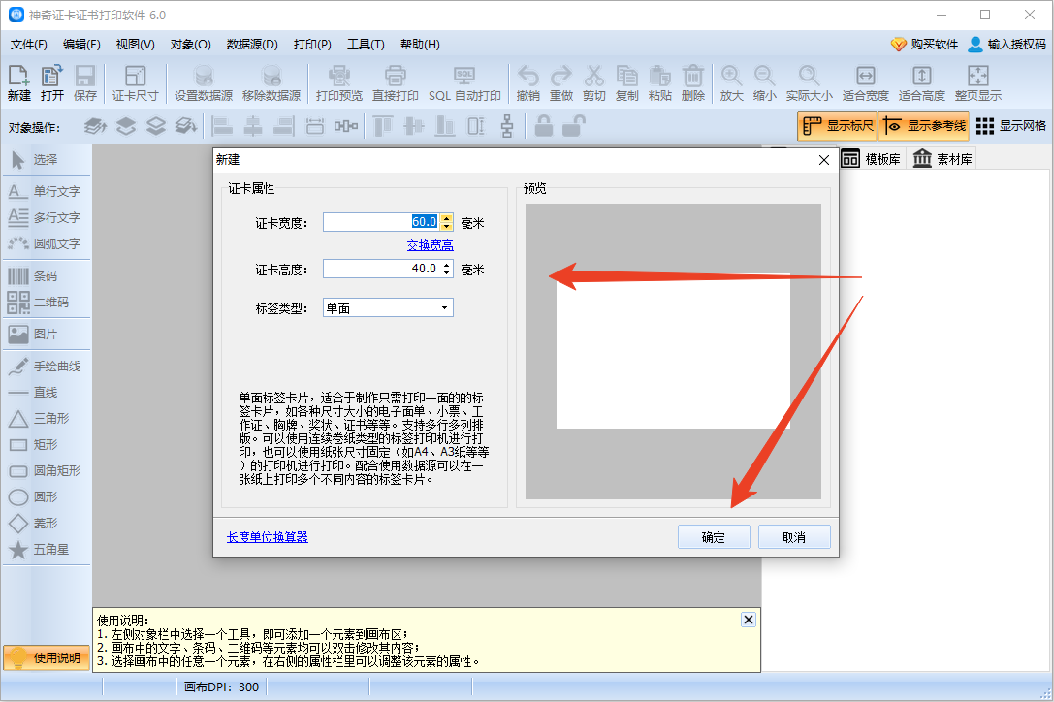This screenshot has width=1054, height=702.
Task: Click the 整页显示 full page view icon
Action: 977,80
